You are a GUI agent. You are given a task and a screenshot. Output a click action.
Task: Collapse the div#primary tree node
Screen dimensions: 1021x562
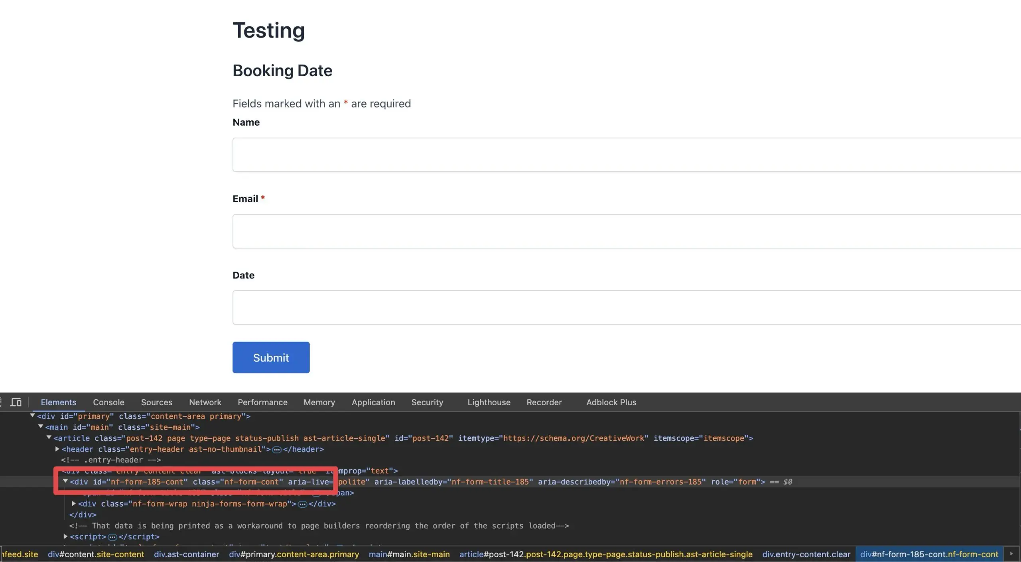tap(33, 416)
